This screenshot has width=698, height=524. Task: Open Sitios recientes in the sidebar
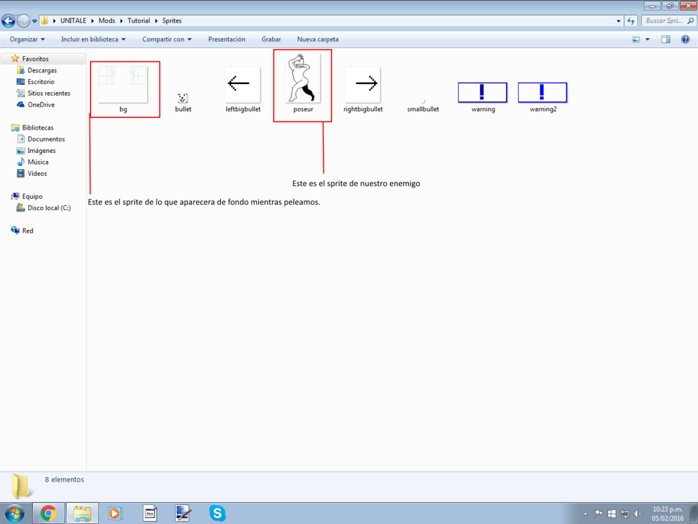[x=48, y=93]
